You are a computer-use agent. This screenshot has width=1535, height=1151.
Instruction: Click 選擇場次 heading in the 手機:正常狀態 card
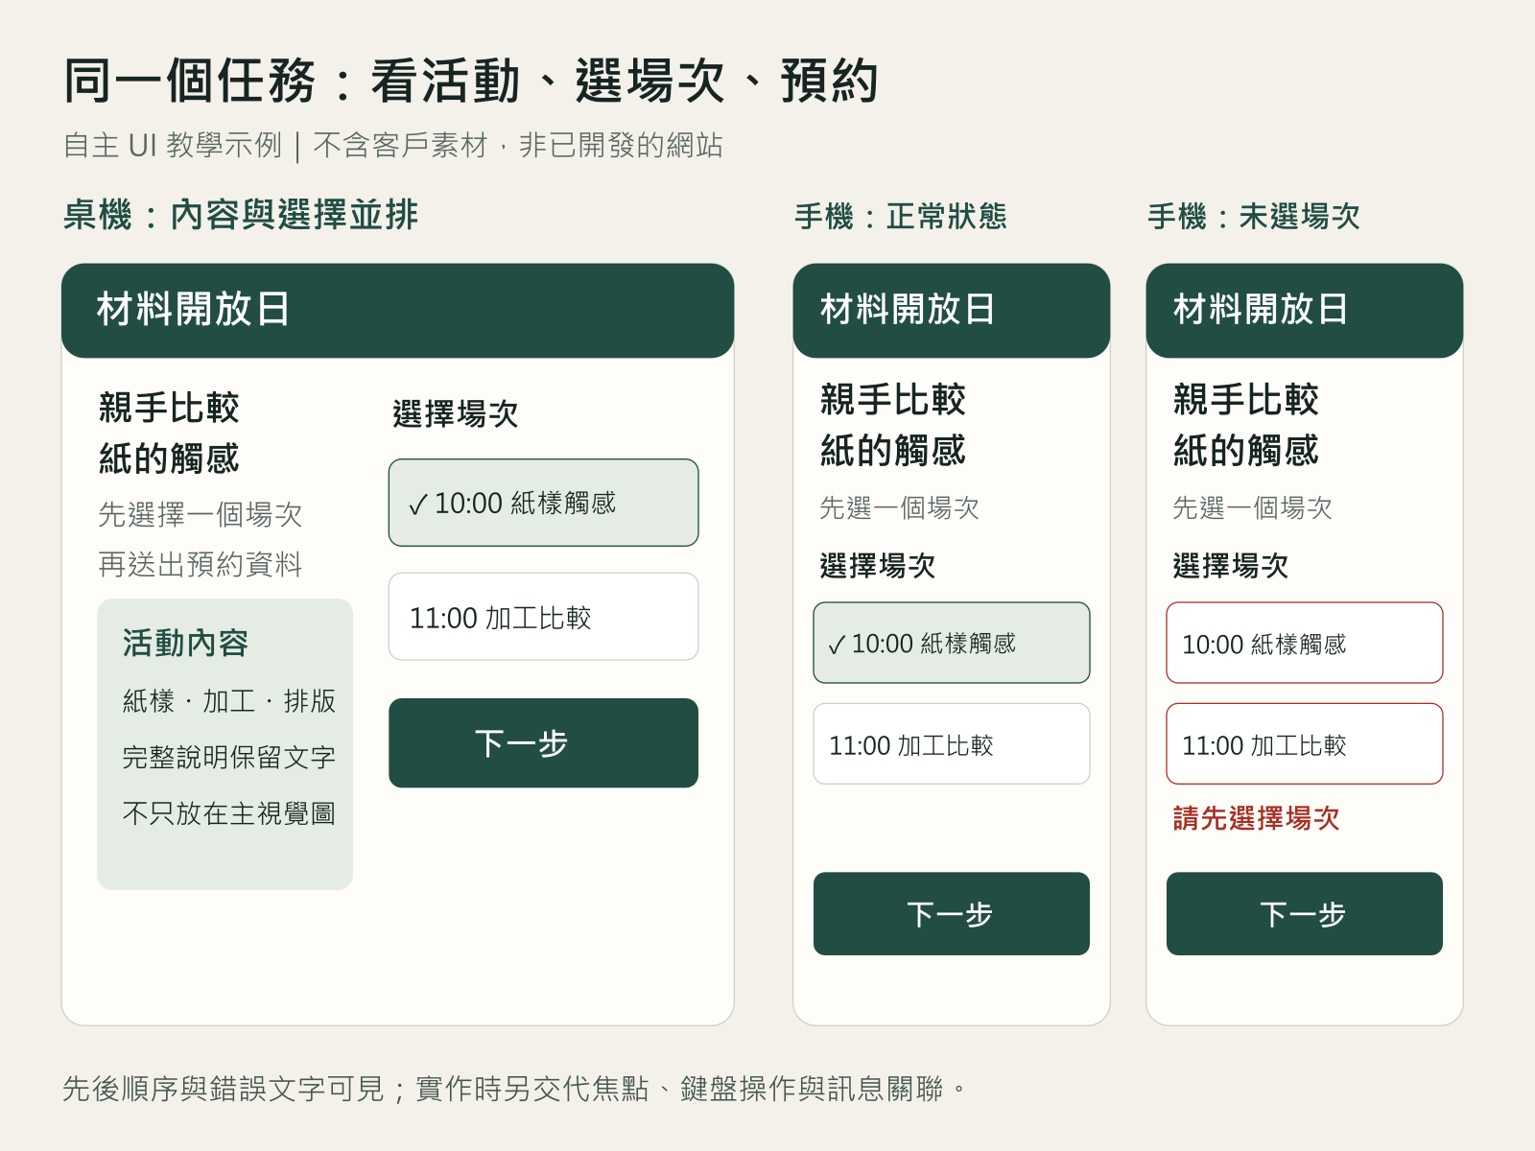coord(878,566)
